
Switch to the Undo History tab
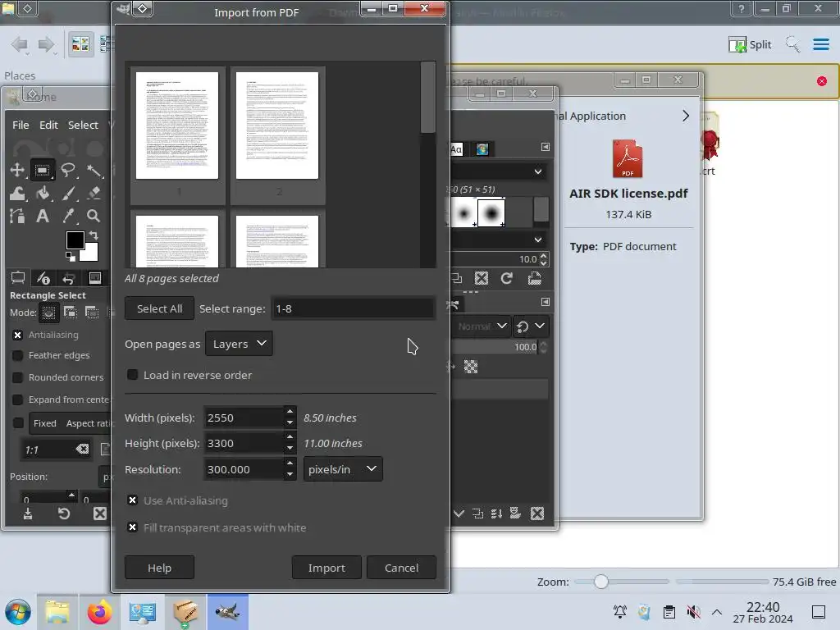click(69, 277)
